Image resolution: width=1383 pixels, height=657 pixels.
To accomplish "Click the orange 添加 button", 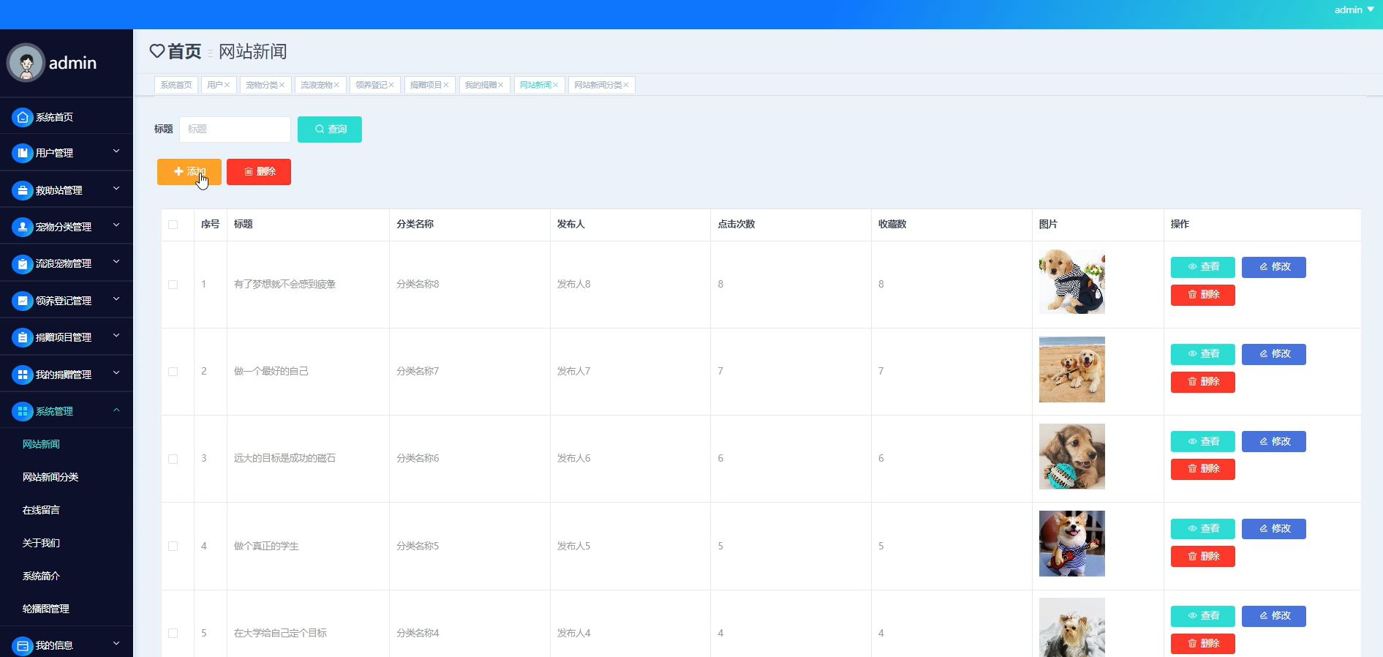I will point(189,172).
